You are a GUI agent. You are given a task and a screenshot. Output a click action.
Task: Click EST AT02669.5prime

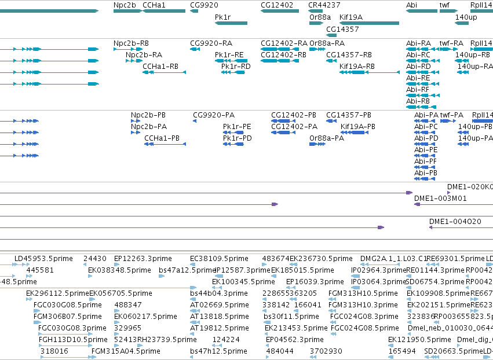pos(220,306)
